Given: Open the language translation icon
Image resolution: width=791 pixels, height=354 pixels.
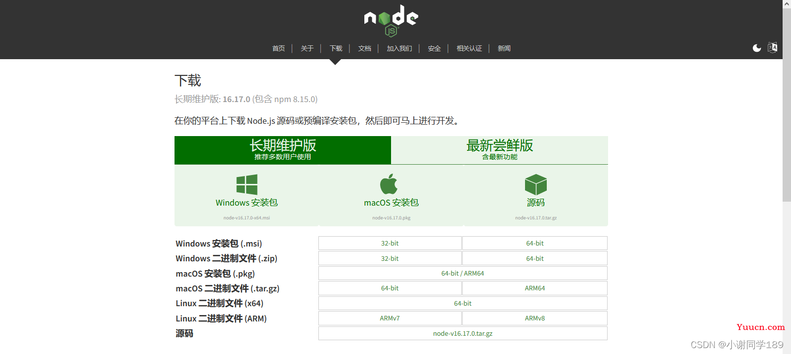Looking at the screenshot, I should coord(772,48).
